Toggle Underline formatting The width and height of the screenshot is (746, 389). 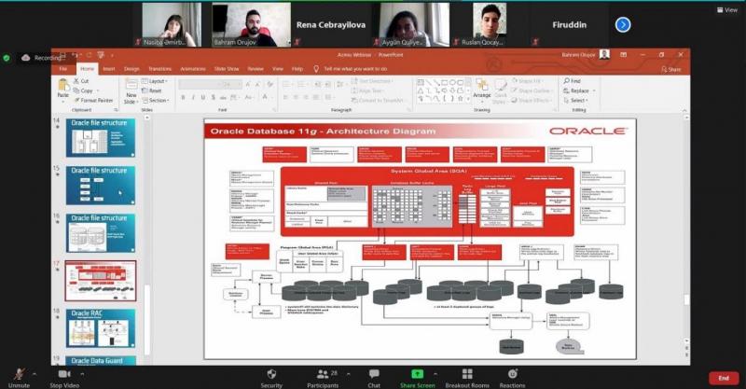tap(203, 98)
